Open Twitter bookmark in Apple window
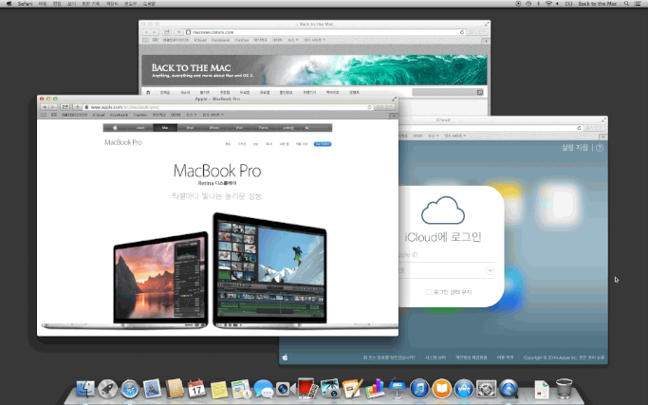Screen dimensions: 648x405 140,115
